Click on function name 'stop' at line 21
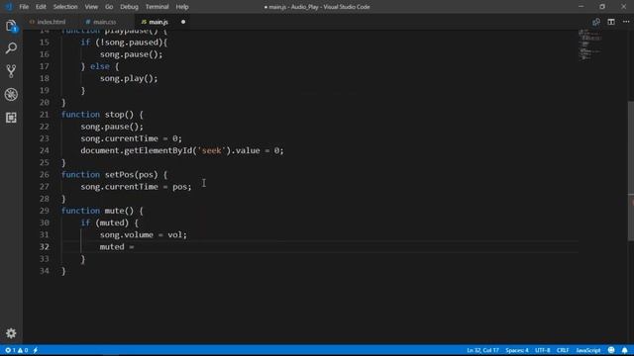Image resolution: width=634 pixels, height=356 pixels. coord(115,115)
